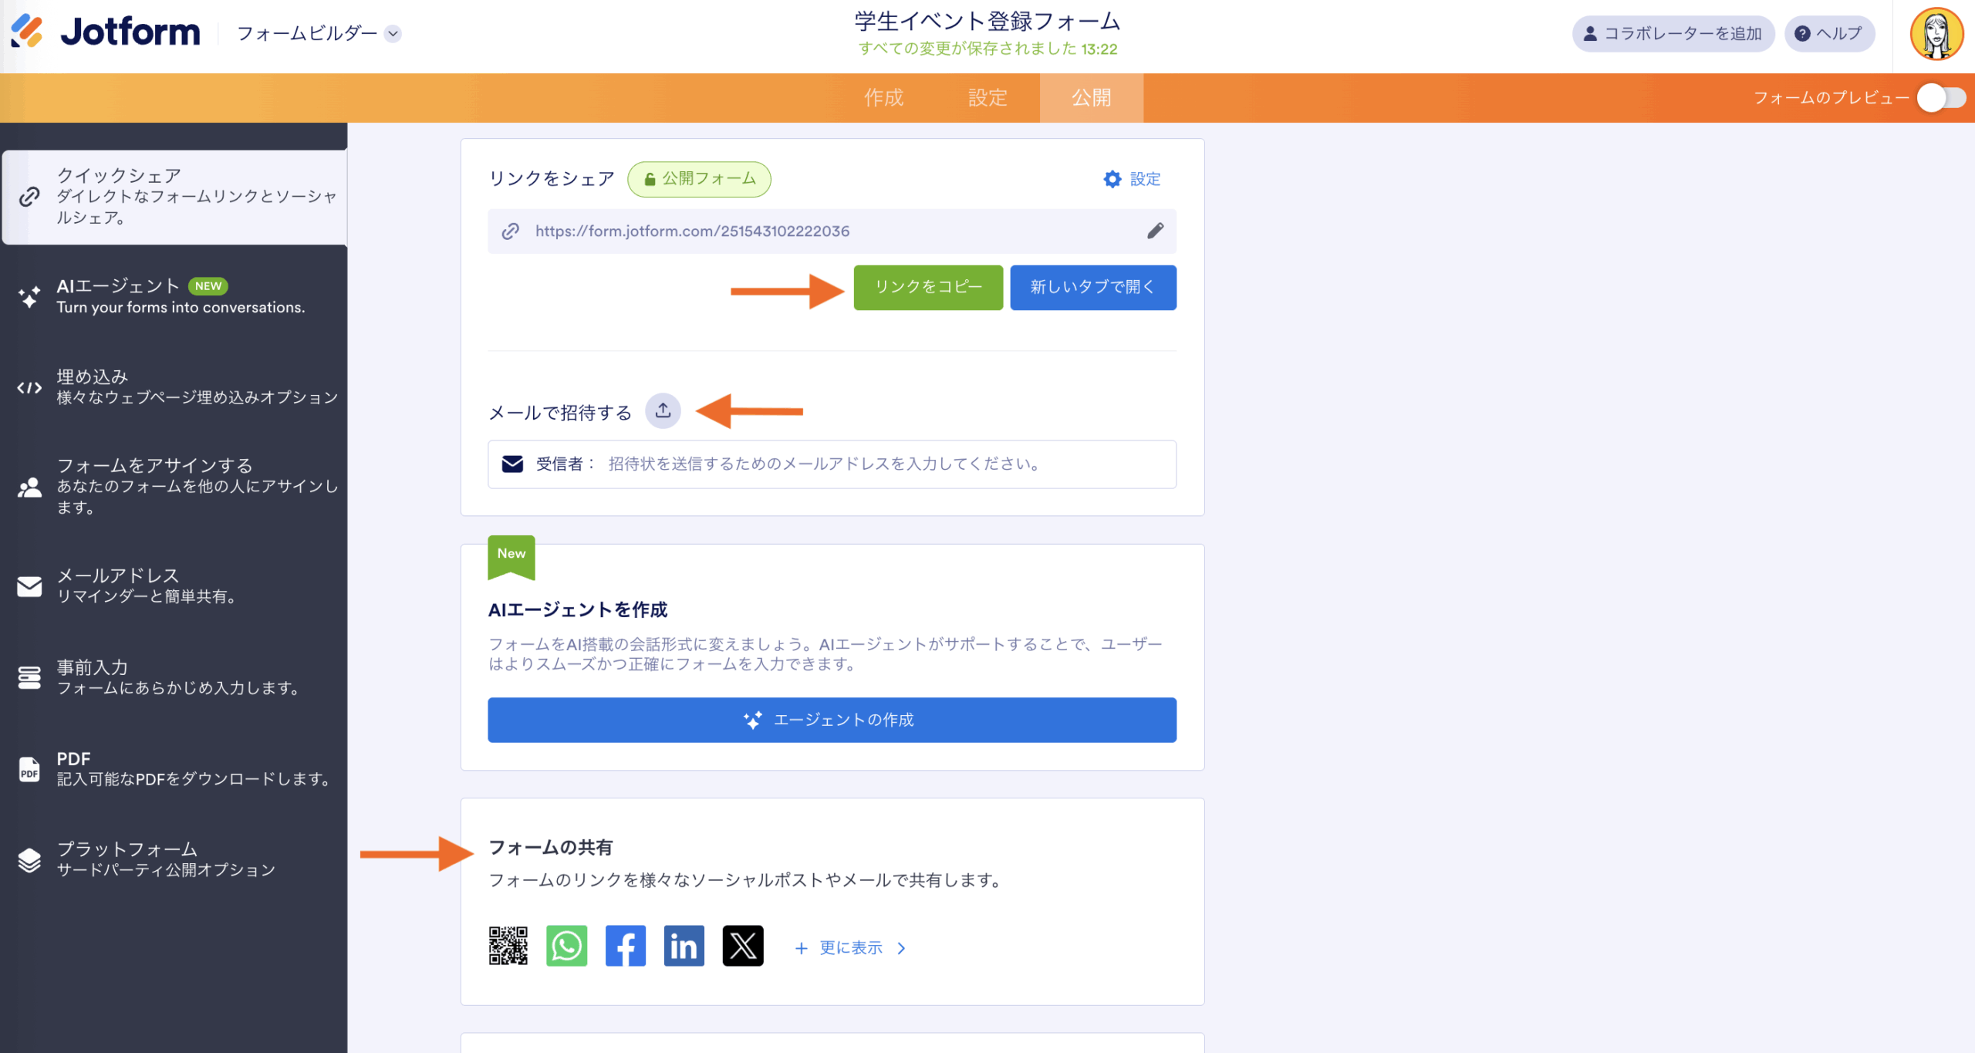Click the stacked fields icon beside 事前入力
Viewport: 1975px width, 1053px height.
(x=29, y=677)
